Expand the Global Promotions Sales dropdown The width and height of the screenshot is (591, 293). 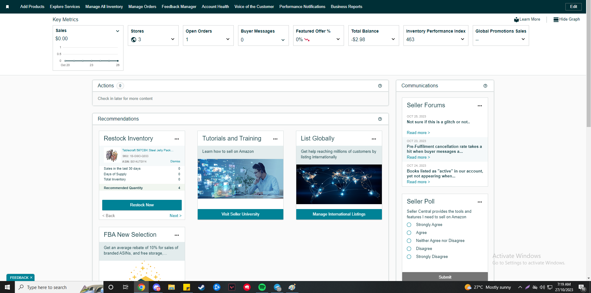pos(523,39)
